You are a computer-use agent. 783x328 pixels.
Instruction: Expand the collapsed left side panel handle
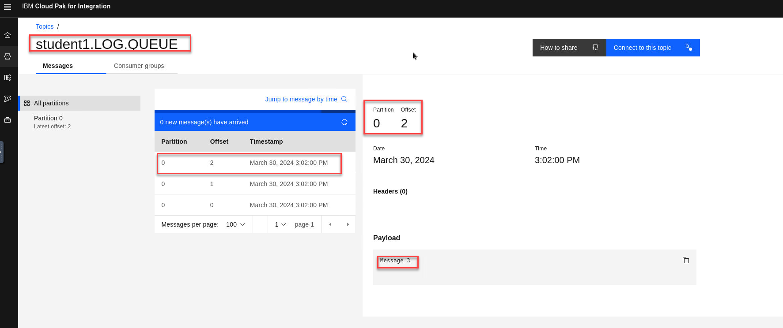pos(2,152)
